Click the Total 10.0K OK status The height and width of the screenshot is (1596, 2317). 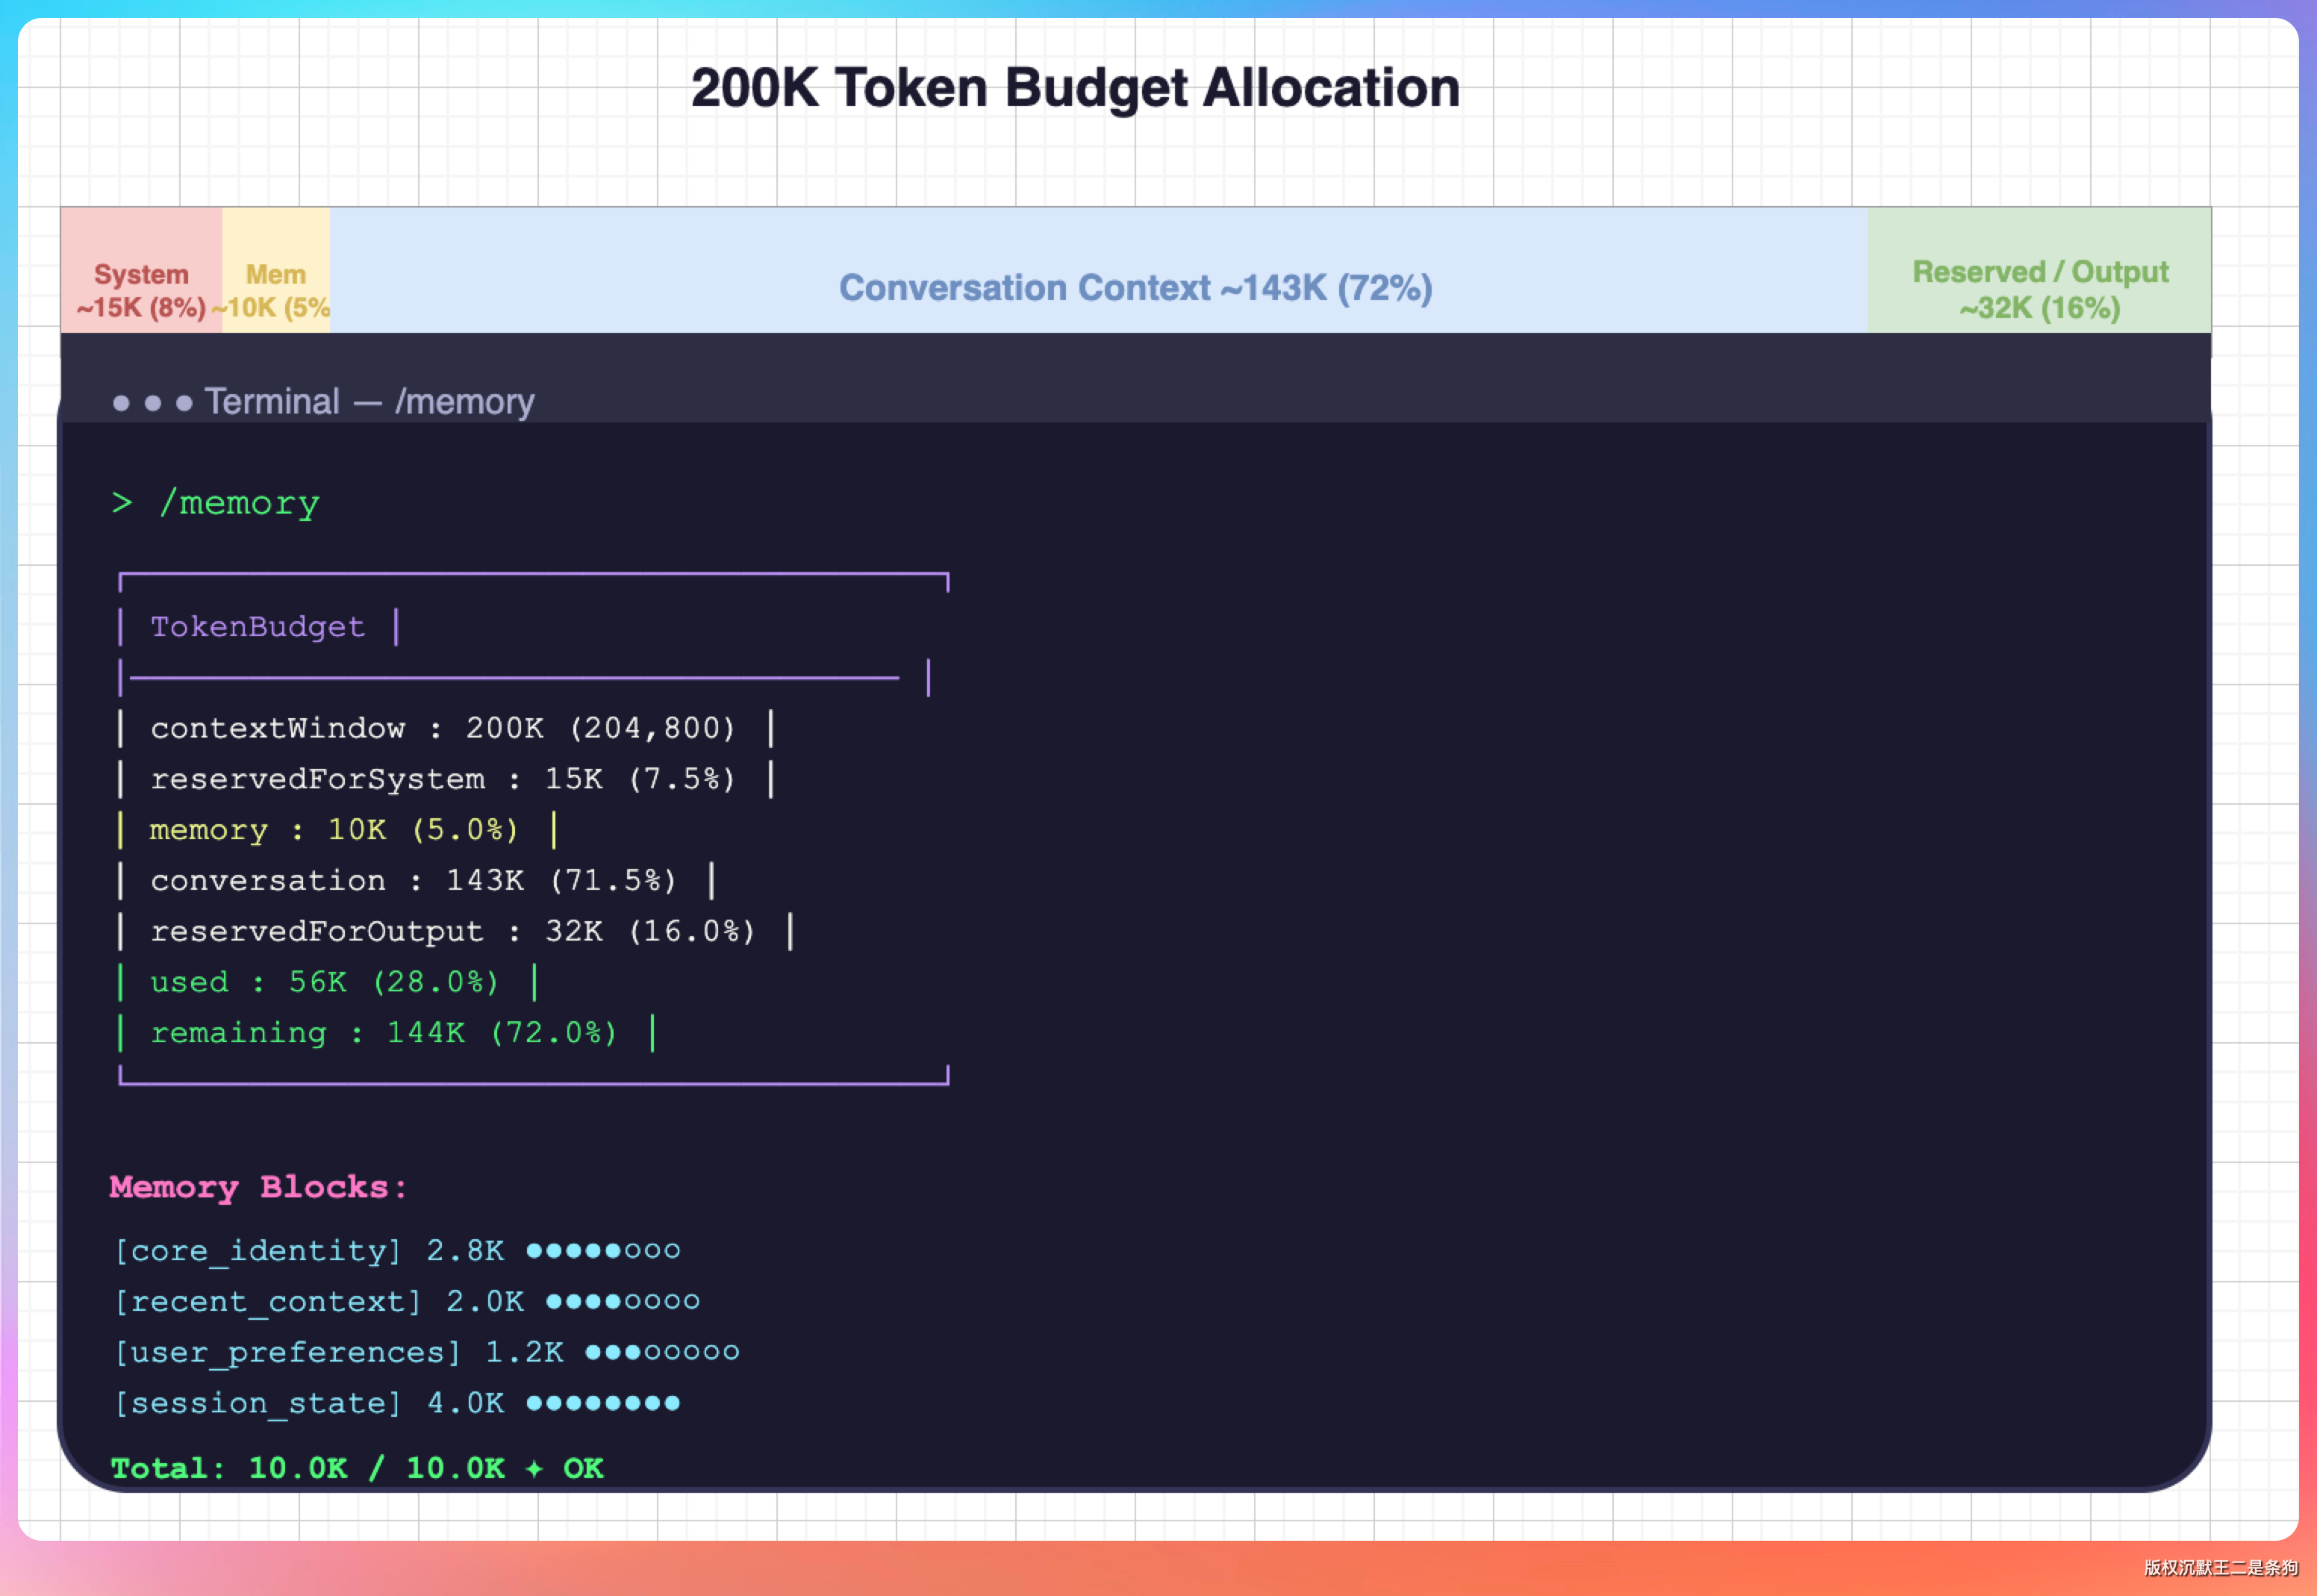[357, 1468]
